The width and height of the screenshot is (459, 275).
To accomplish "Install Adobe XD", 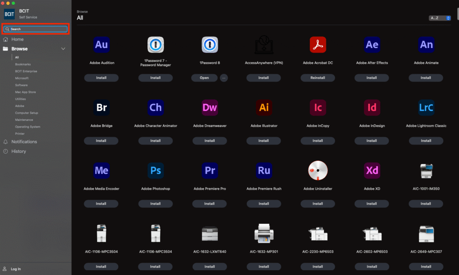I will 372,204.
